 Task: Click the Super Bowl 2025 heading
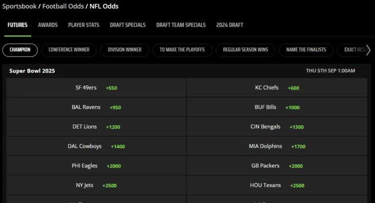point(32,71)
